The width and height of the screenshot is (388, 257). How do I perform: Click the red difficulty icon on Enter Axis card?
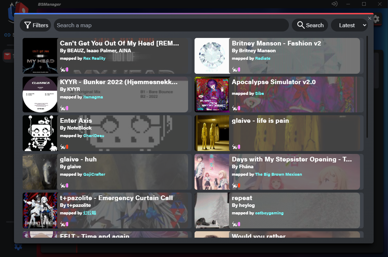coord(67,147)
